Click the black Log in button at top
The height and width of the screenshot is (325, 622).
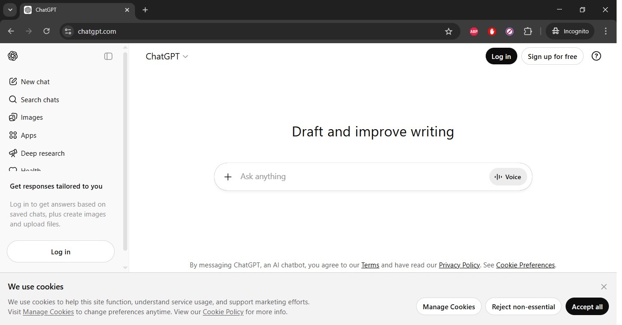coord(501,56)
